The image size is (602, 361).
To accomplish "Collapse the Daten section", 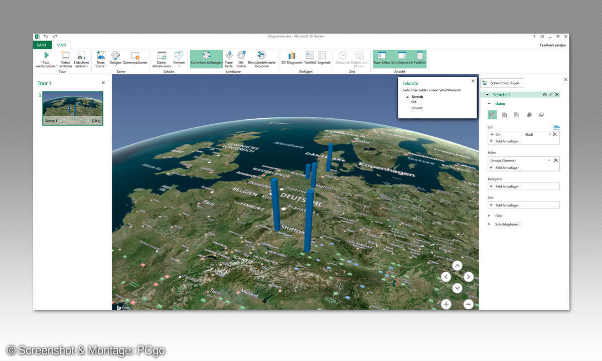I will point(489,104).
